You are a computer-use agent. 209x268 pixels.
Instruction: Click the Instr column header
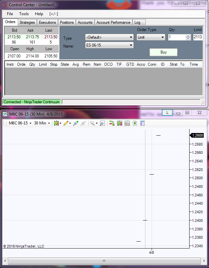(10, 64)
